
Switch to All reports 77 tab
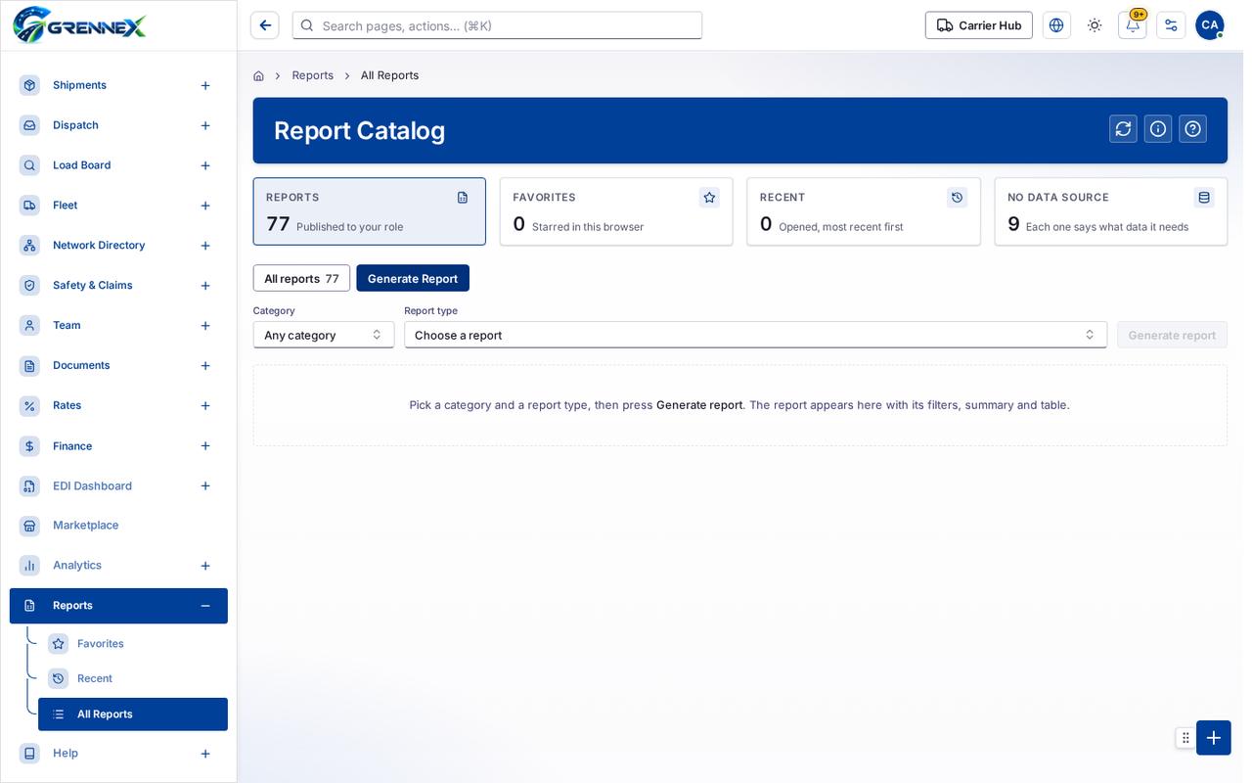(x=301, y=278)
